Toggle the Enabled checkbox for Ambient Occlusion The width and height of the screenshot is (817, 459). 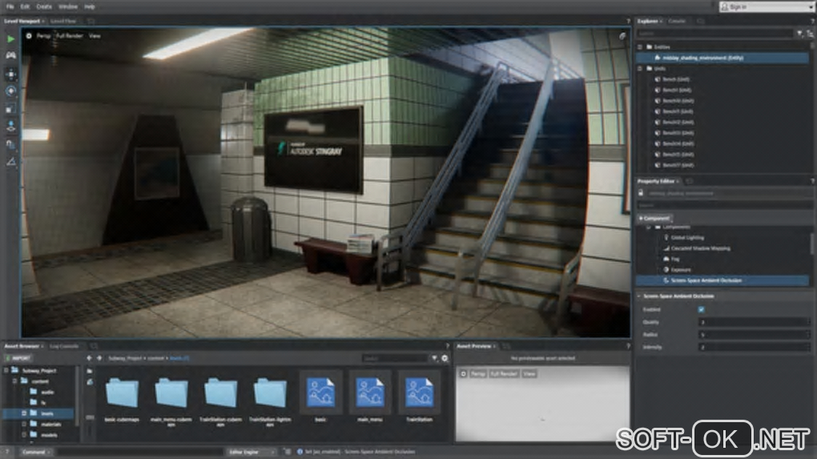click(701, 309)
